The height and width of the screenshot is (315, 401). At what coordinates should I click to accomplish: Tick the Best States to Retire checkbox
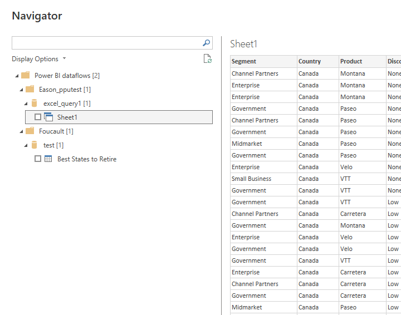[x=38, y=159]
